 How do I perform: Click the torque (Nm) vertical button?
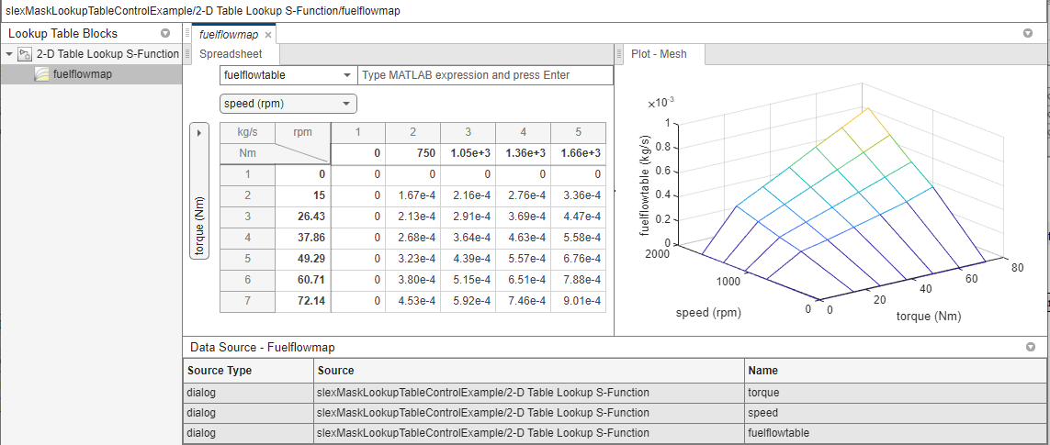[198, 227]
